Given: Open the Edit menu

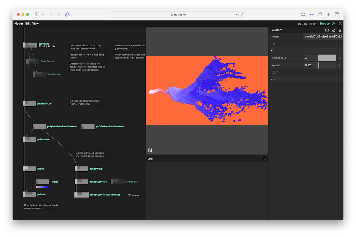Looking at the screenshot, I should [x=28, y=23].
